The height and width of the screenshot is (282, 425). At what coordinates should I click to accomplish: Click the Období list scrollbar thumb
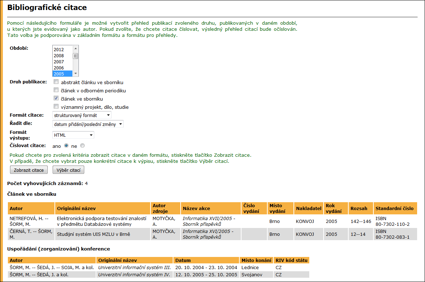coord(76,56)
